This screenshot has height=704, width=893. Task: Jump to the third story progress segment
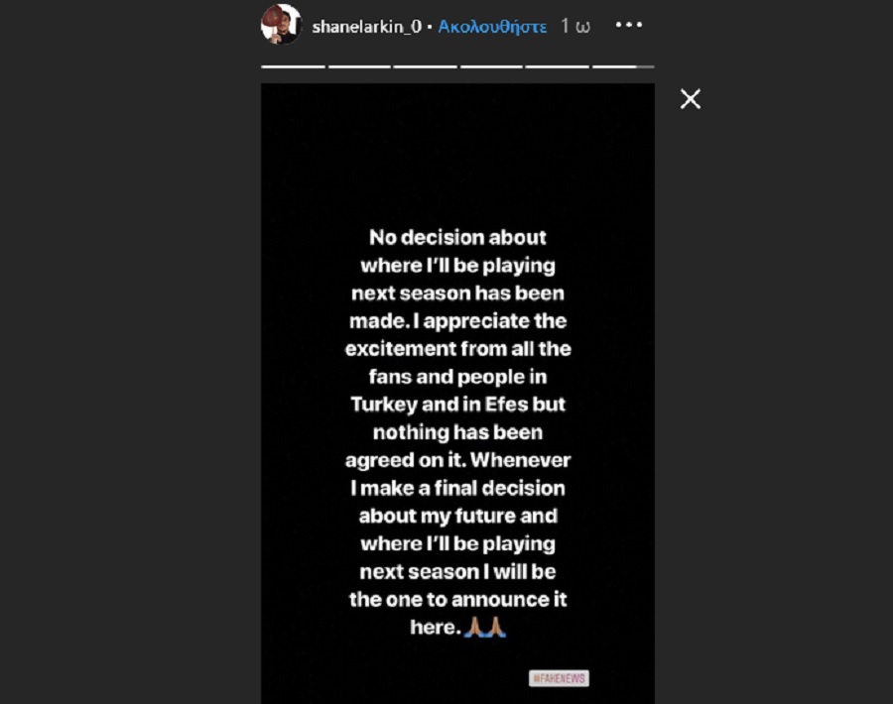tap(425, 66)
